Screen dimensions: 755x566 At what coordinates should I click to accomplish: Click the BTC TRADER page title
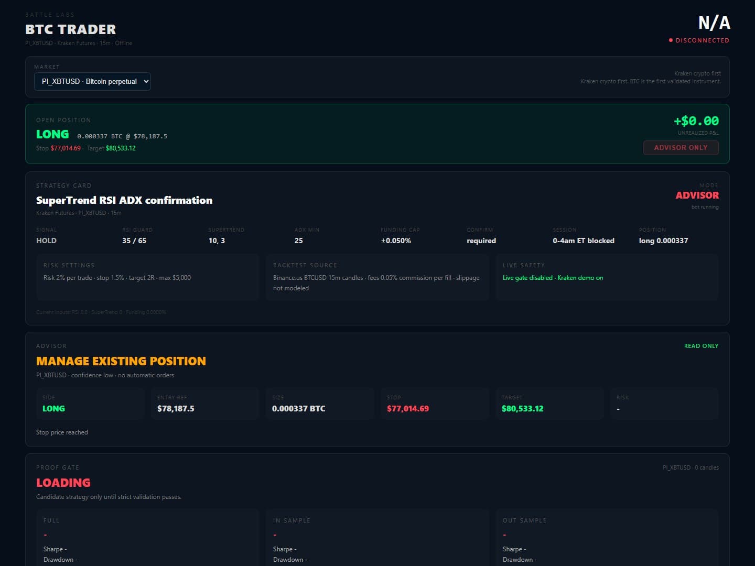click(71, 29)
